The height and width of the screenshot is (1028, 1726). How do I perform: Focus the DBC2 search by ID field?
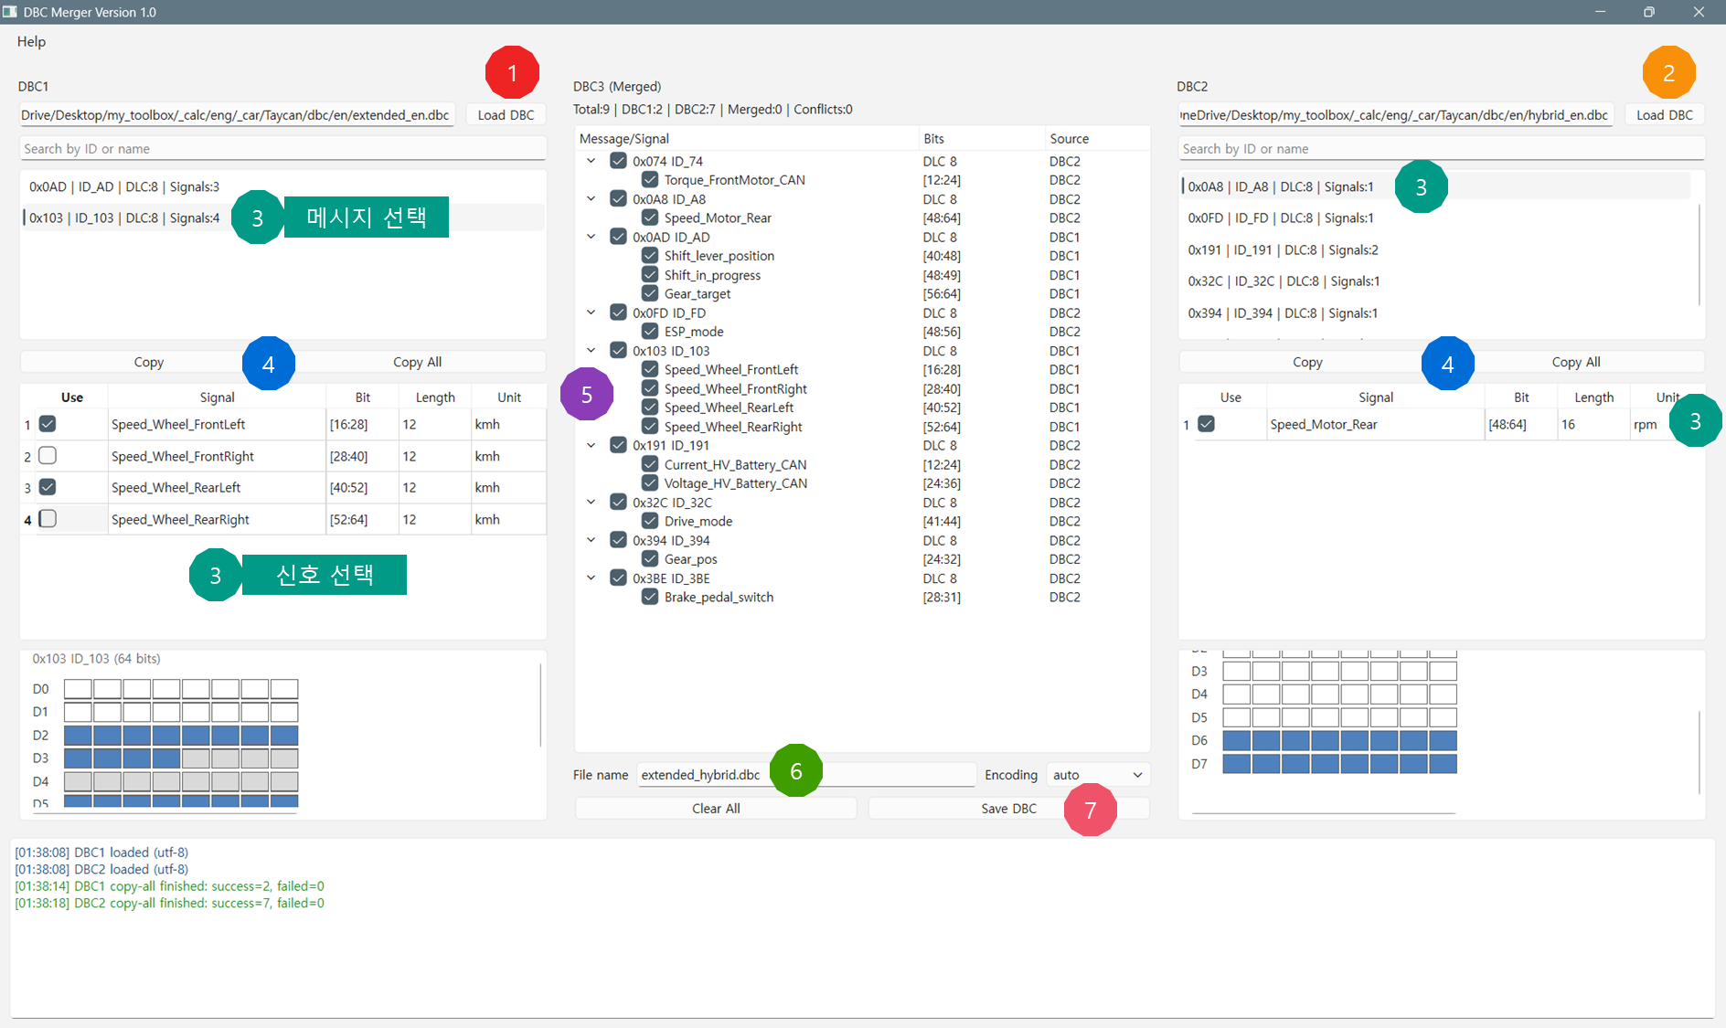click(x=1442, y=148)
